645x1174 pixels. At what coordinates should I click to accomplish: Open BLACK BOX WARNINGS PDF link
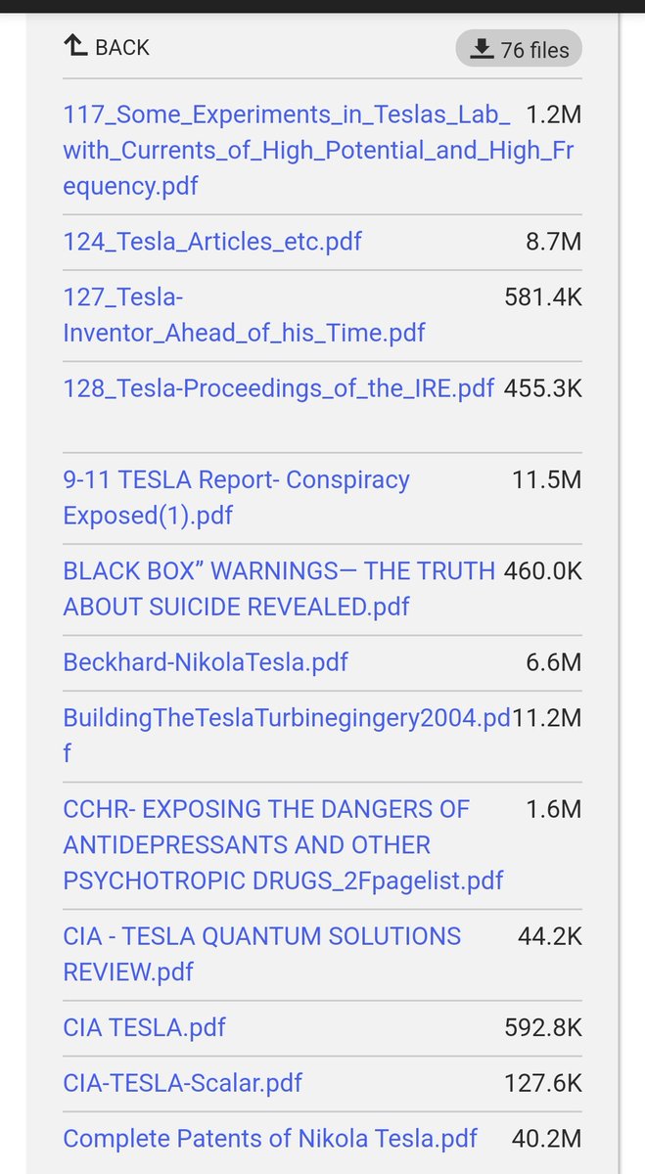click(279, 588)
